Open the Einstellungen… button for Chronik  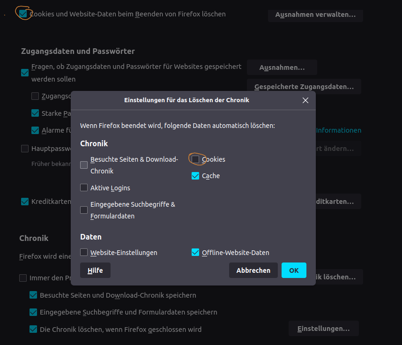tap(323, 329)
